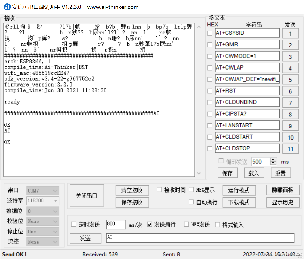Send command 4 AT+CWLAP

[x=290, y=68]
